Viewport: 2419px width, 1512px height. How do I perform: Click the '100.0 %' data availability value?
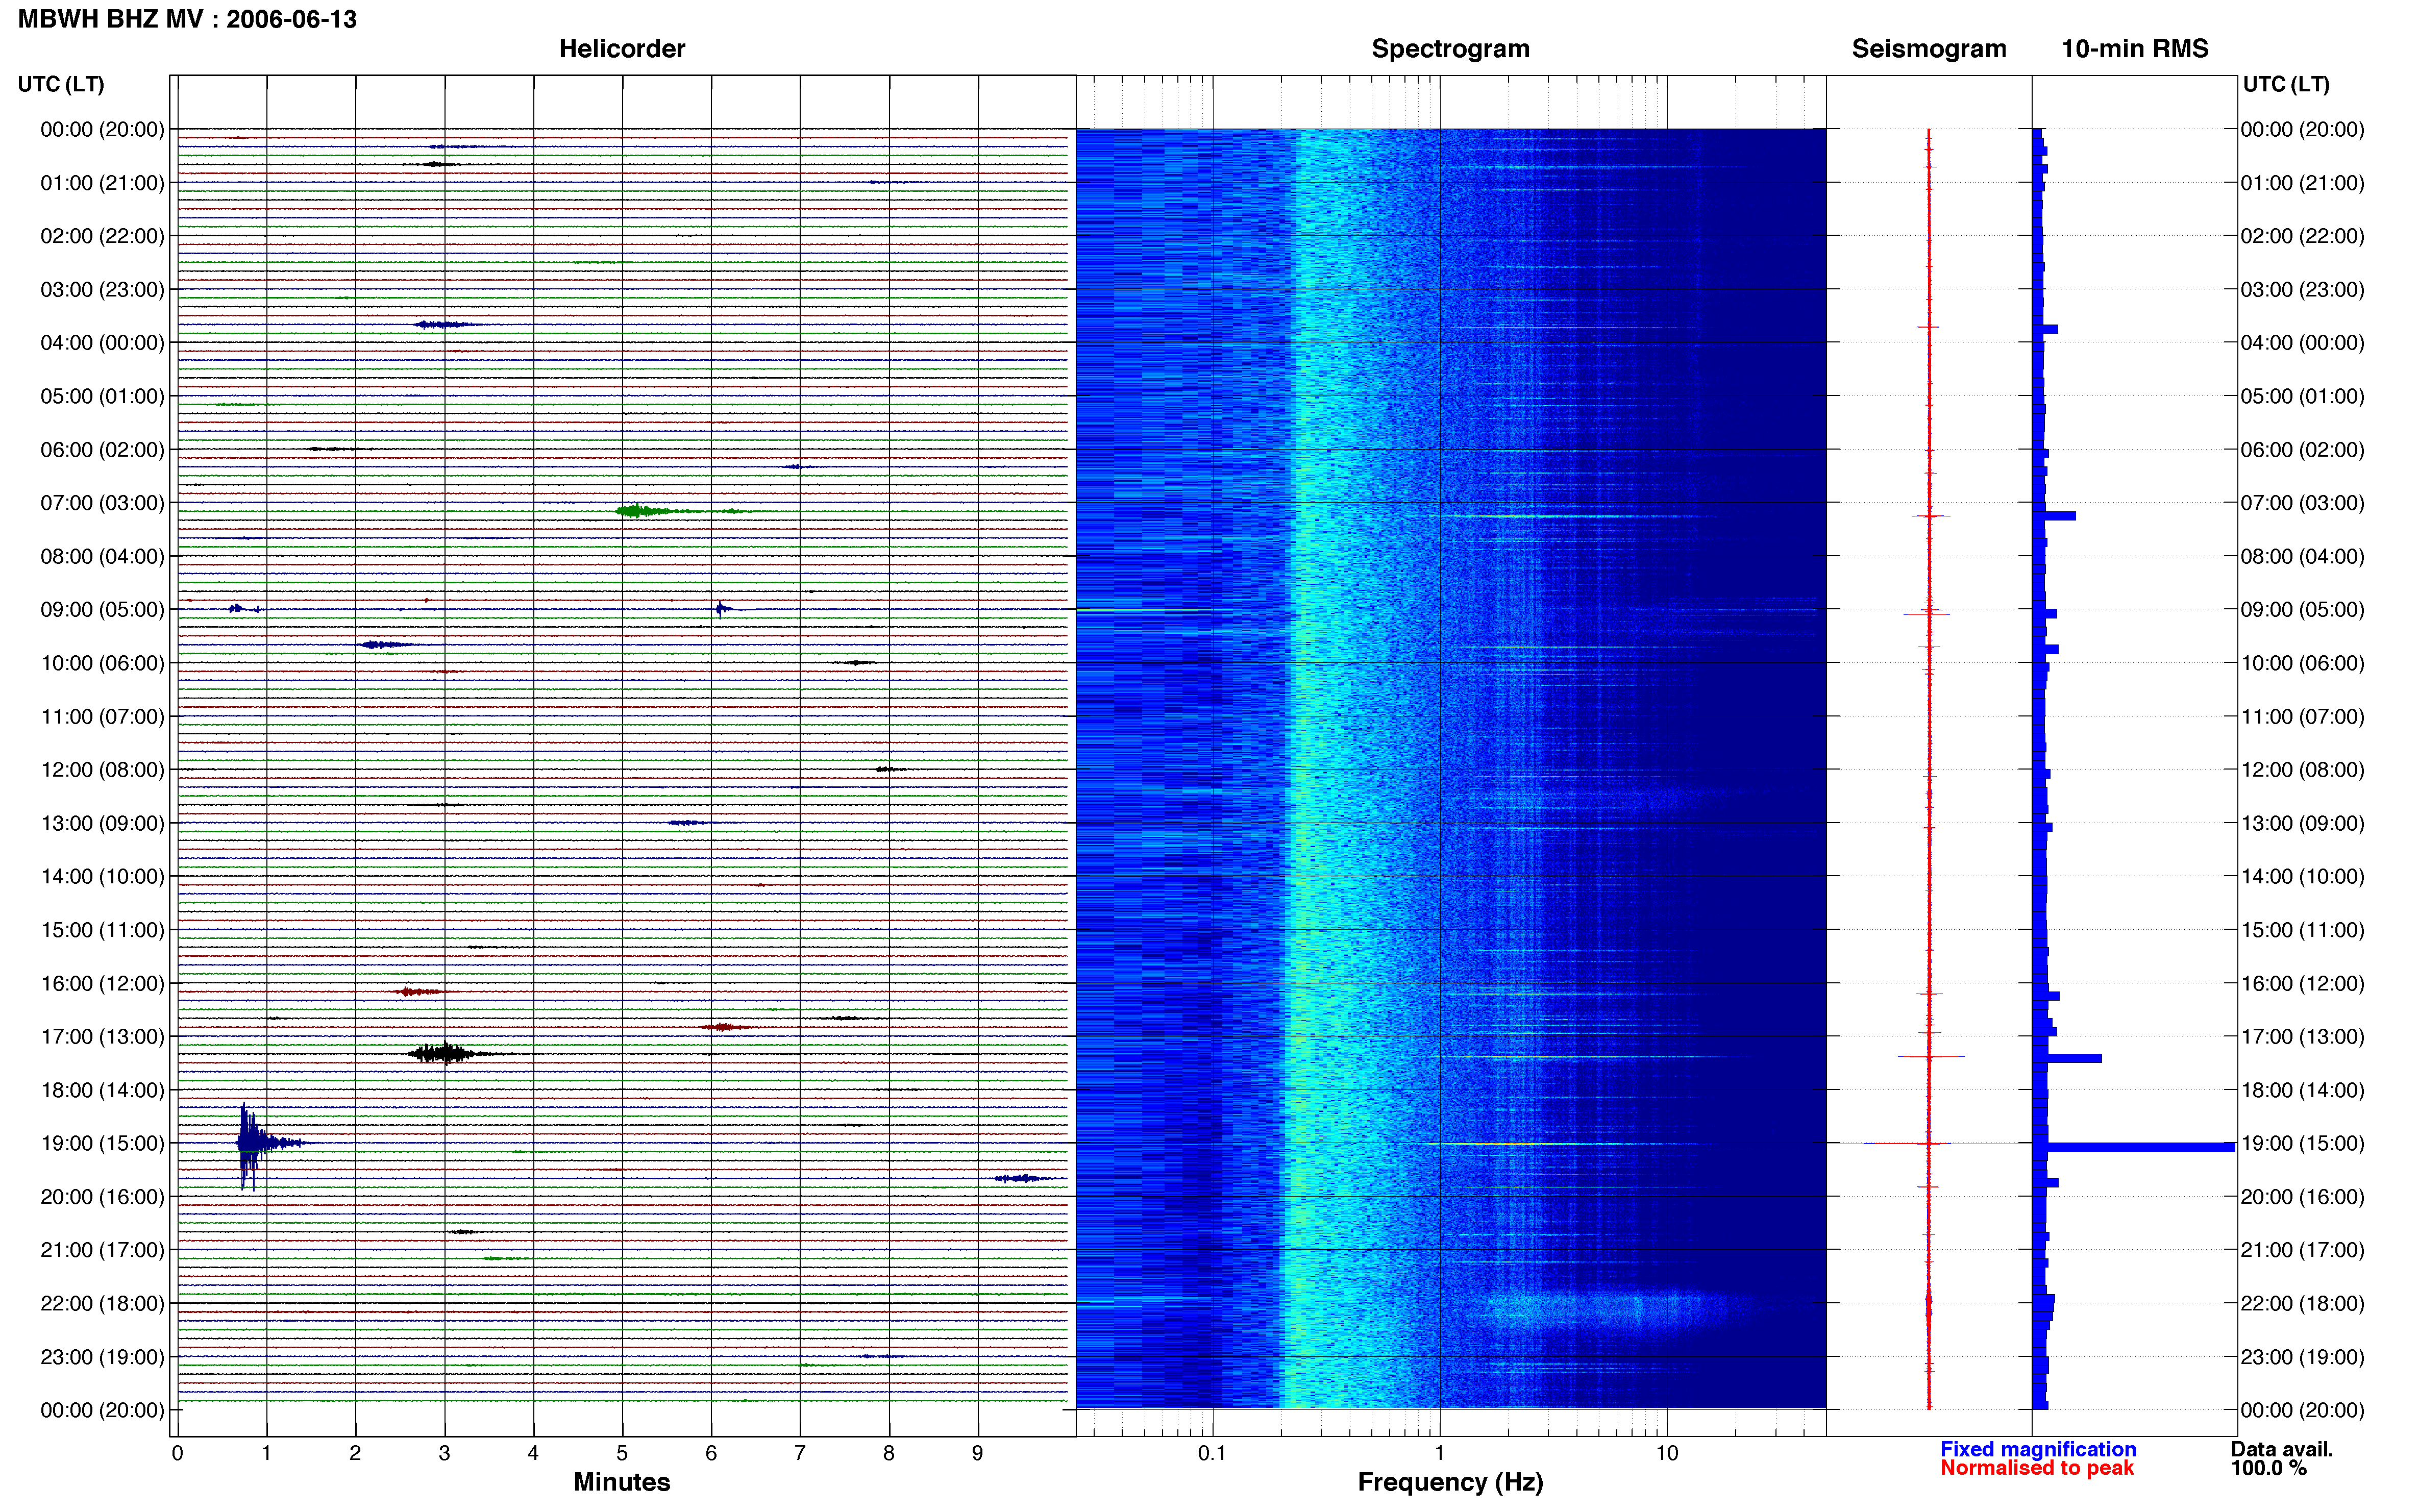tap(2268, 1468)
